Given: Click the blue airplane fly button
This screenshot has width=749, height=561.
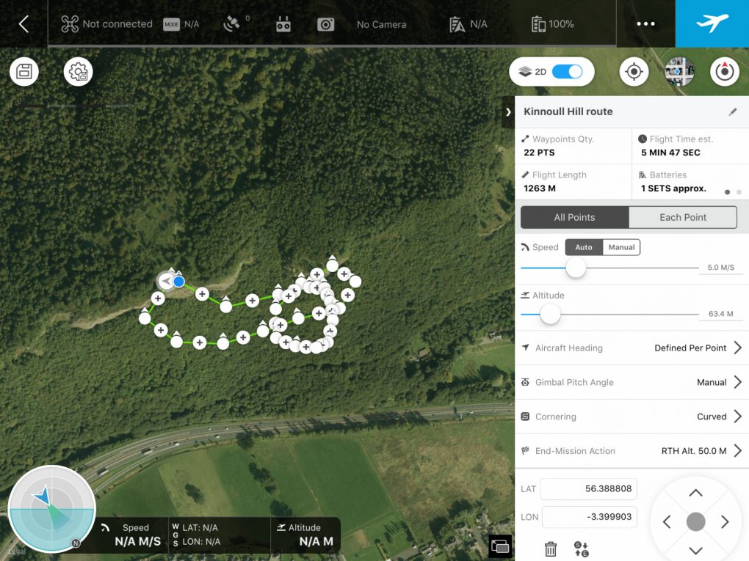Looking at the screenshot, I should 712,23.
